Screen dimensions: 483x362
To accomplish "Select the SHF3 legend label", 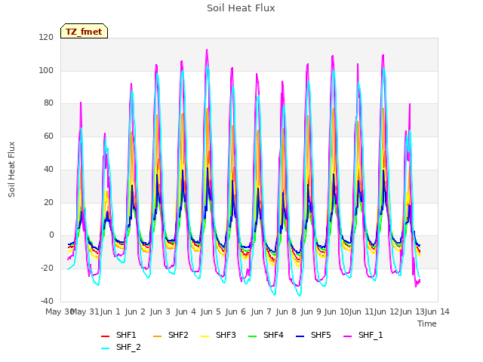I will [x=226, y=335].
